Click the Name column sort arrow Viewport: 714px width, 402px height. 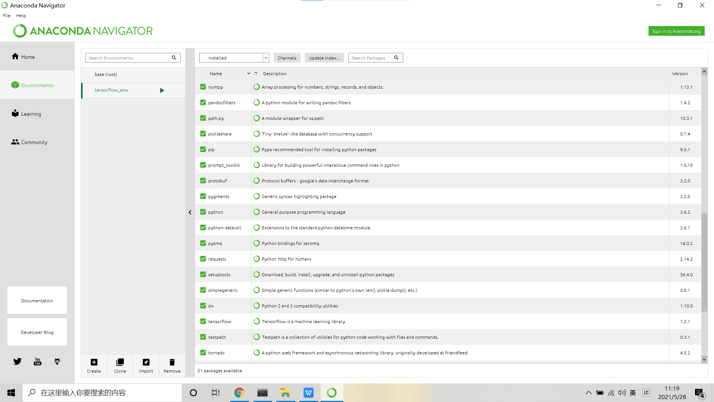coord(248,74)
